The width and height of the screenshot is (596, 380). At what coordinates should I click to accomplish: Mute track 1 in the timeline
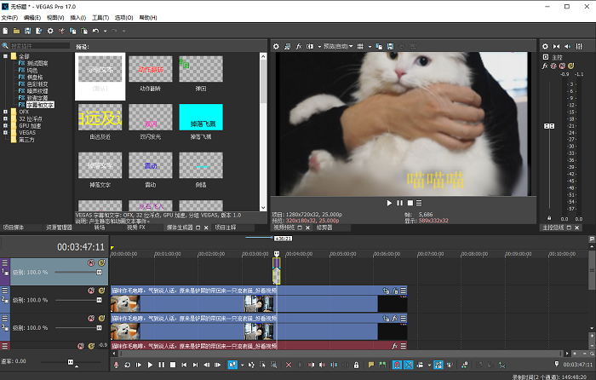click(91, 263)
